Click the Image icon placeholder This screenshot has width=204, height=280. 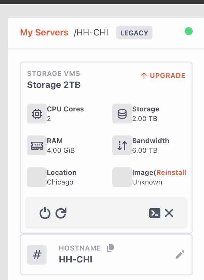(122, 177)
